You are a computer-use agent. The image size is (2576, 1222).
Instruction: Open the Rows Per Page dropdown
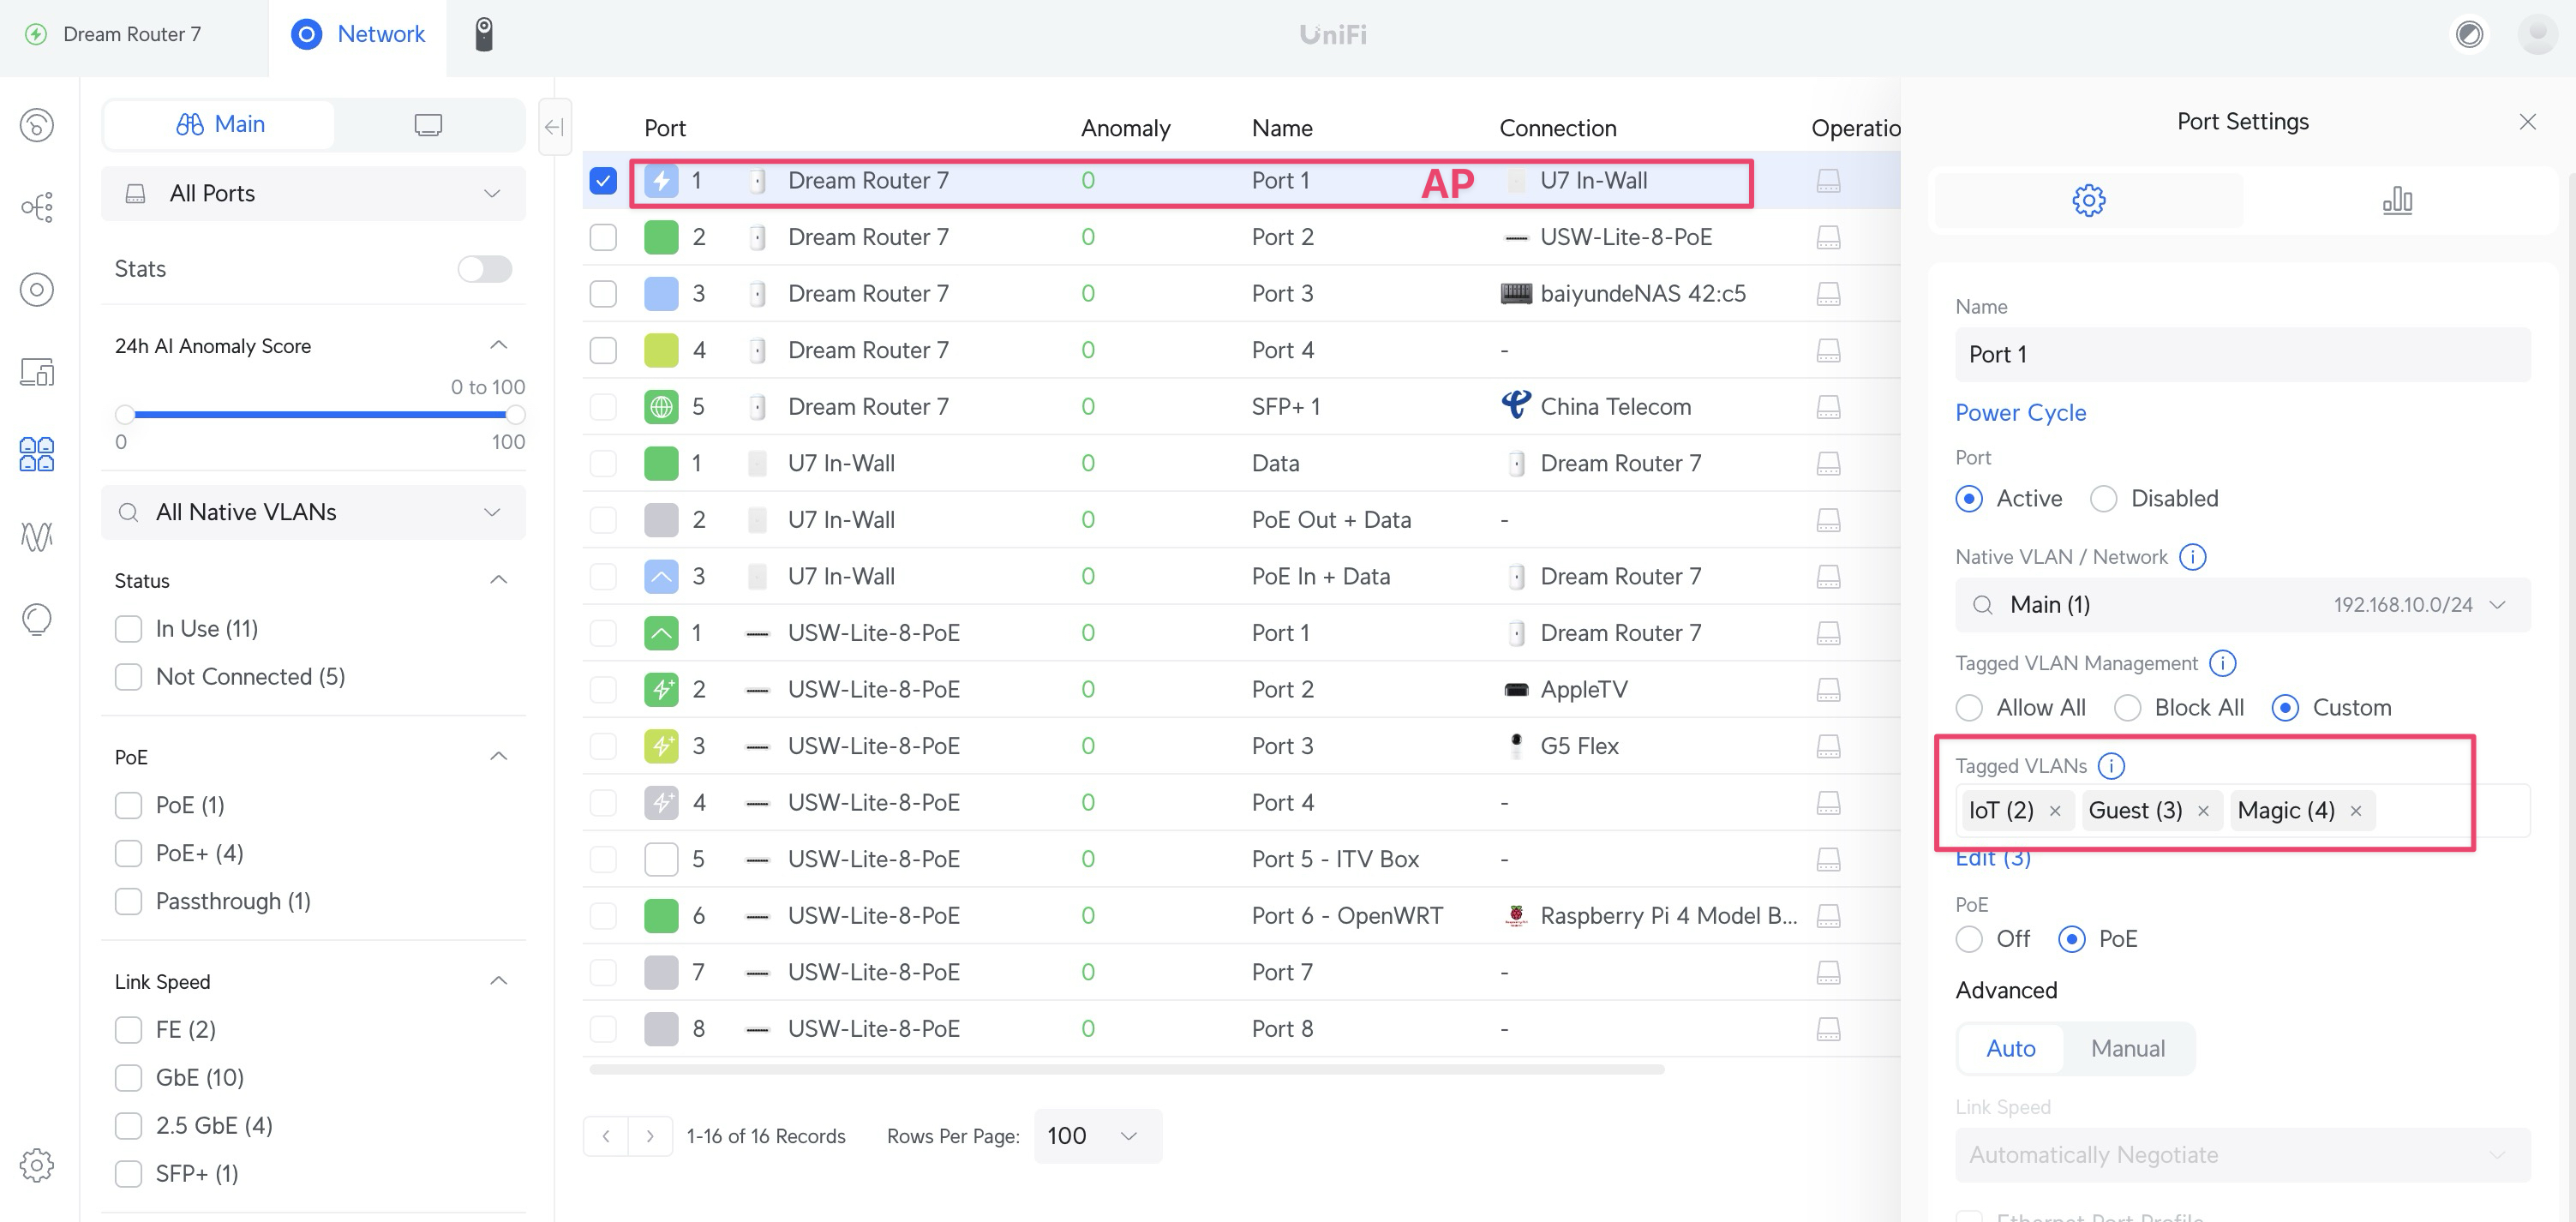[1096, 1136]
